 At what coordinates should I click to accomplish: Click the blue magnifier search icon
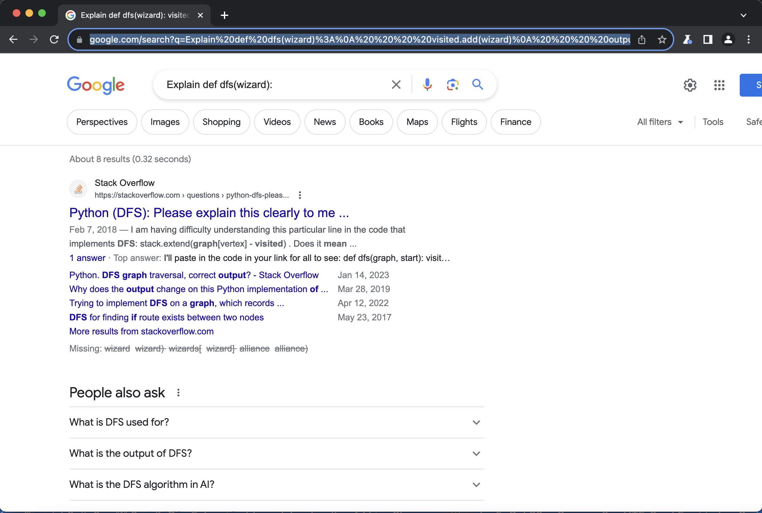pos(478,85)
